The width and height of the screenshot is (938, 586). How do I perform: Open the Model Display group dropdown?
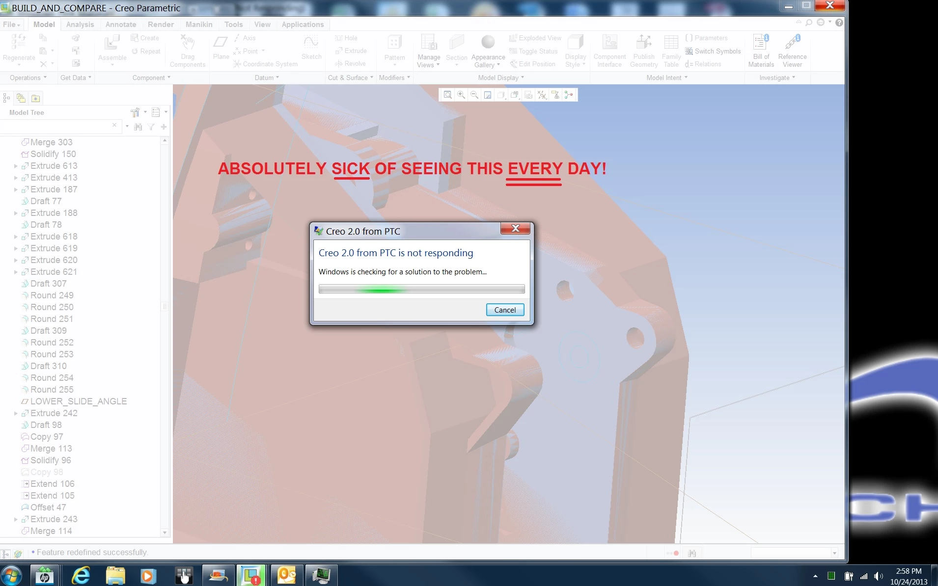click(x=501, y=78)
